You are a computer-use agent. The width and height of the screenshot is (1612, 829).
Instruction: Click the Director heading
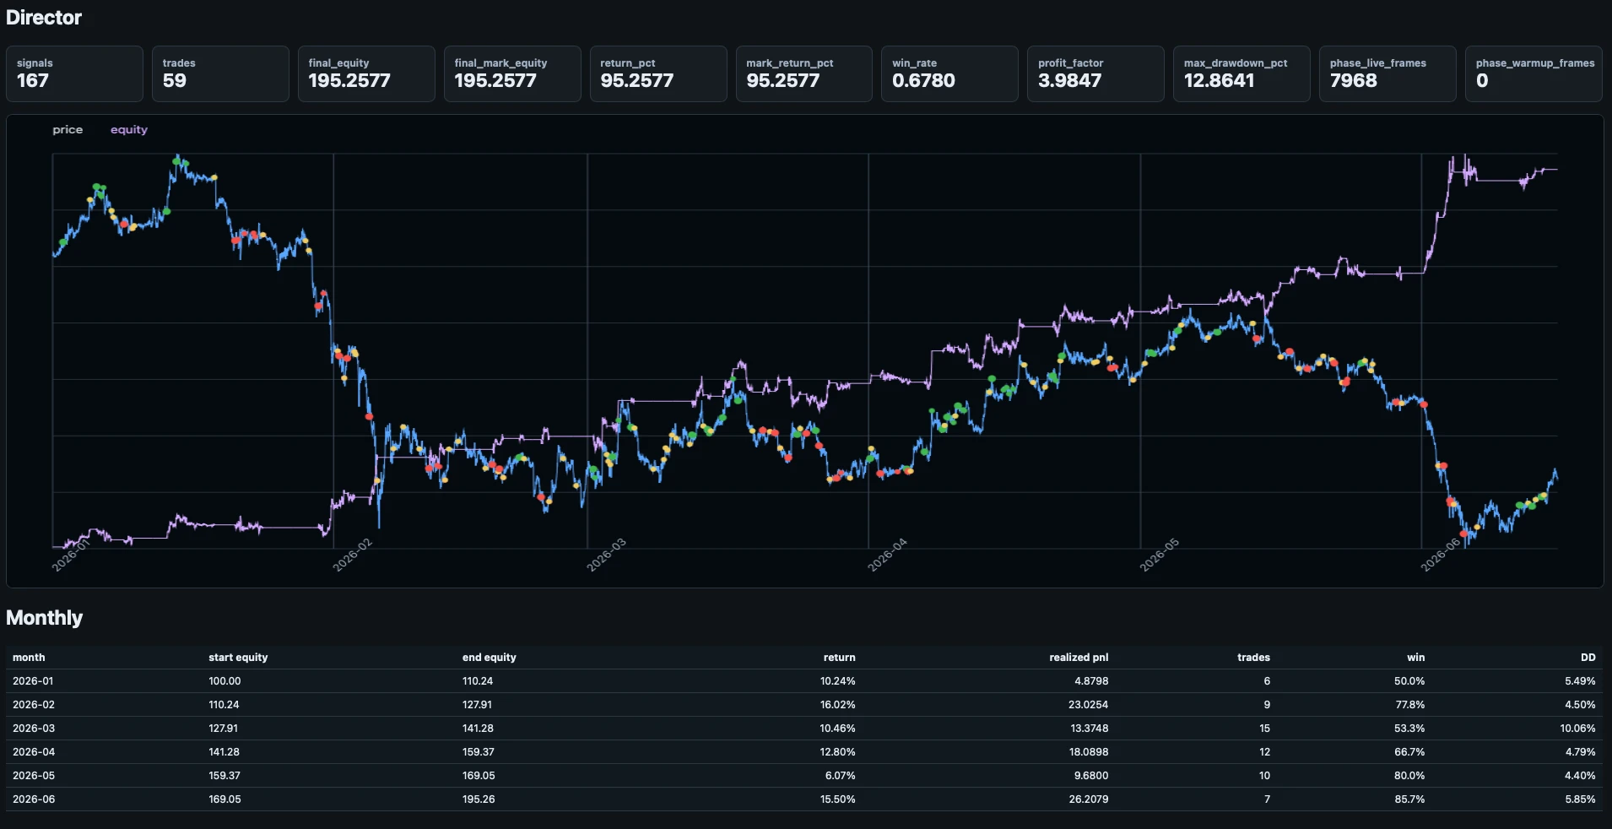(x=44, y=18)
